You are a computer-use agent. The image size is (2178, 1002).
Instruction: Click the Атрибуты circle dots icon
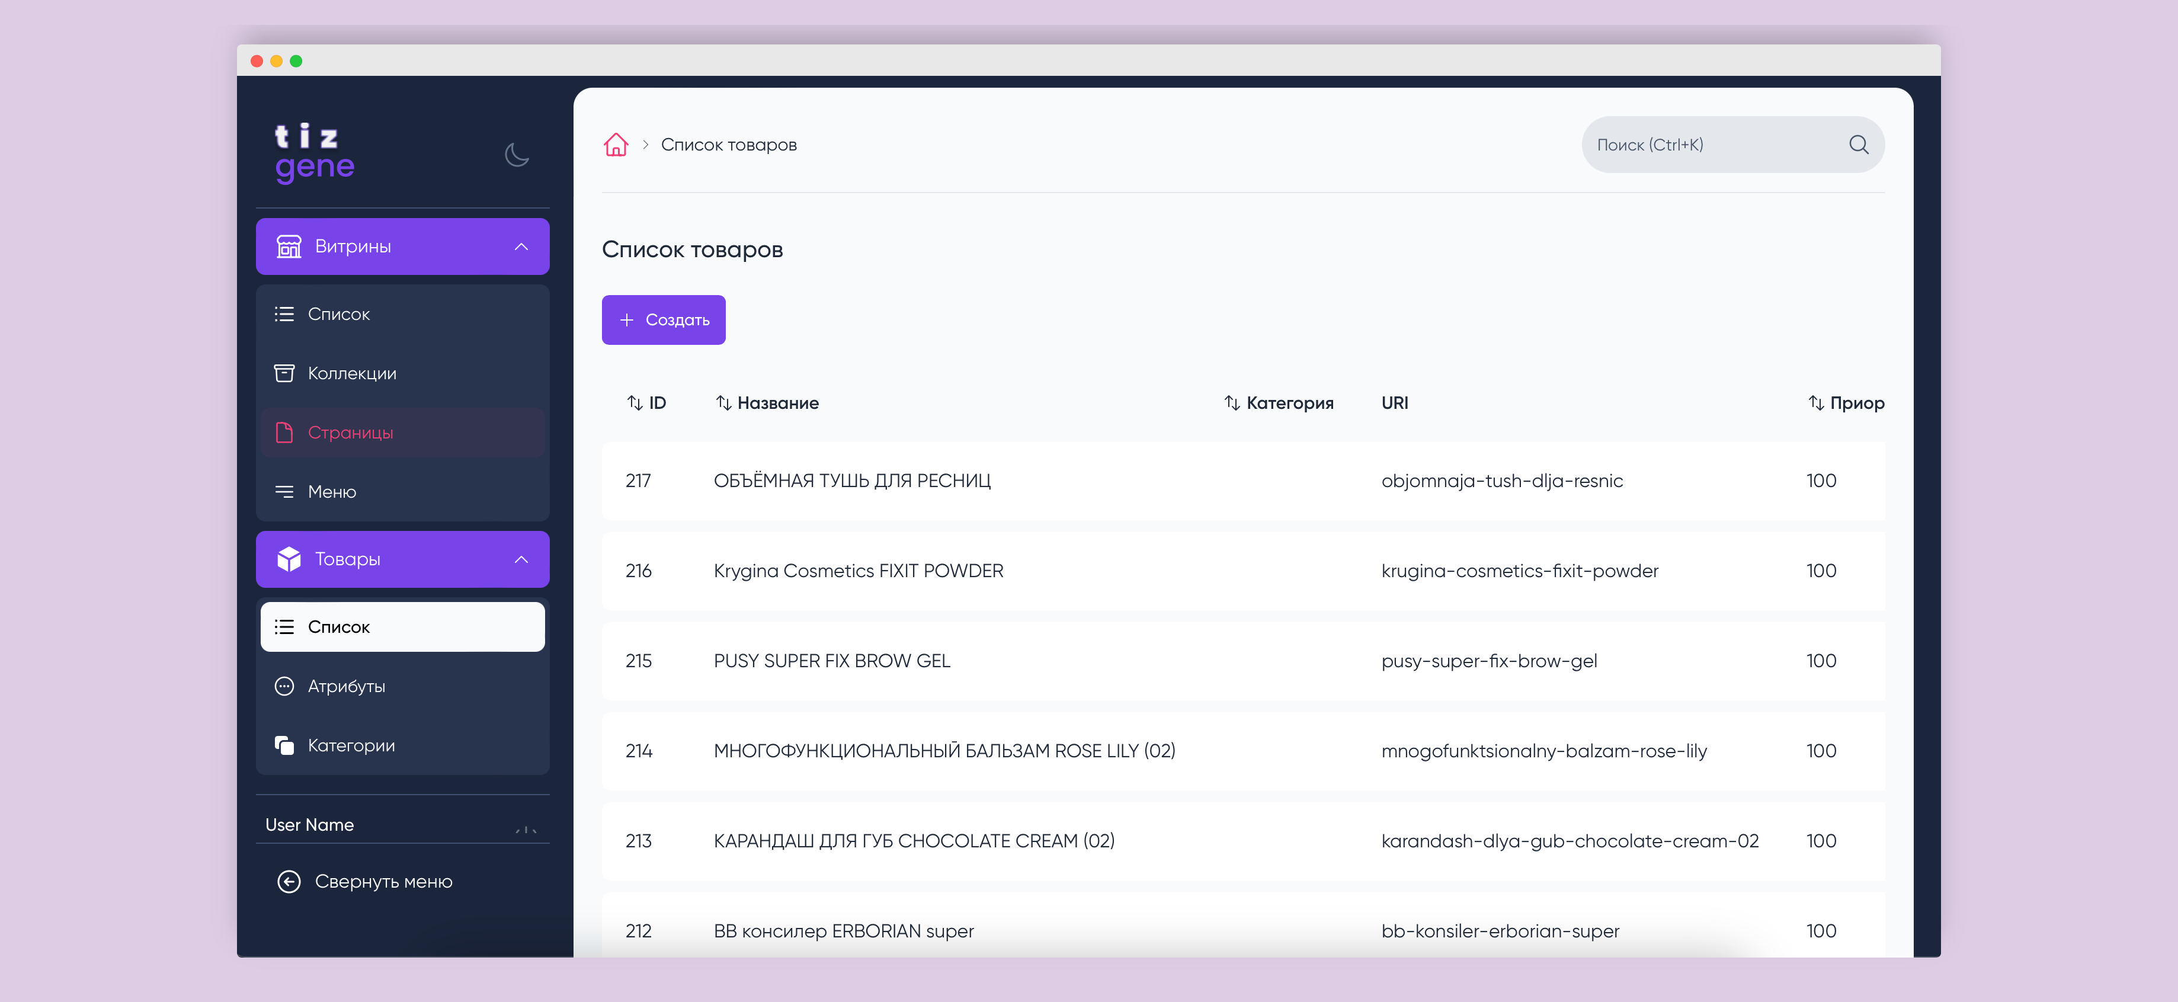pyautogui.click(x=284, y=686)
